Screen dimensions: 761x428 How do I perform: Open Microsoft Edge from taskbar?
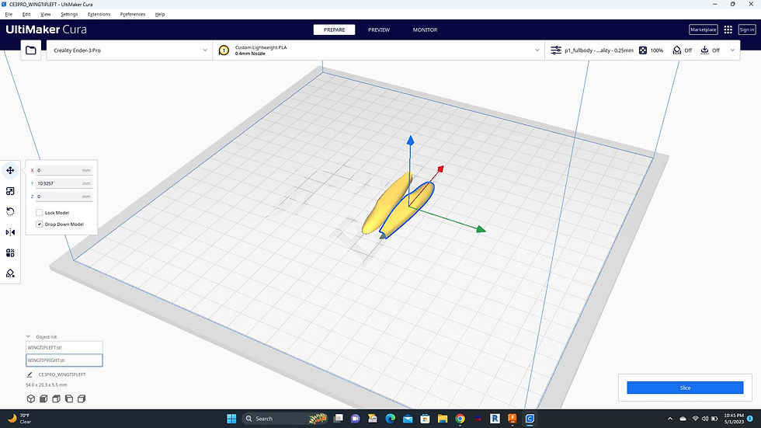click(390, 419)
